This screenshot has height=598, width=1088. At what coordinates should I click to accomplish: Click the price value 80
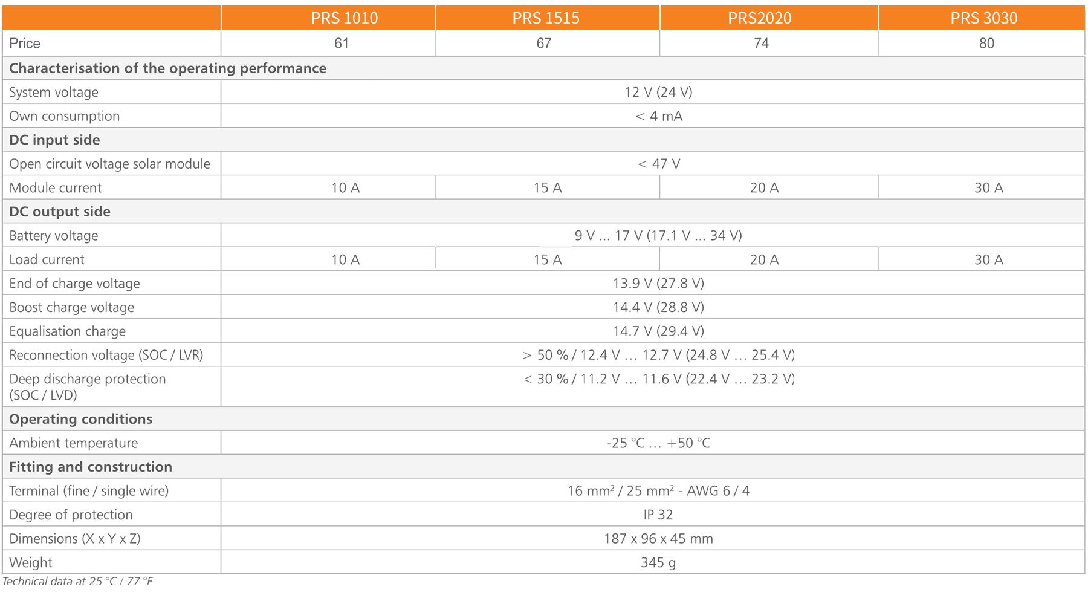pos(986,44)
